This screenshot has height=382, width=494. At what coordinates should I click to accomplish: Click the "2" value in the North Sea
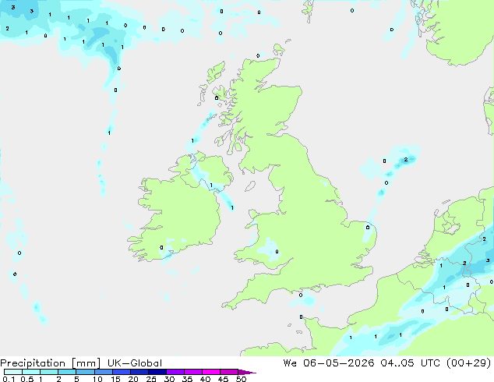click(x=406, y=160)
